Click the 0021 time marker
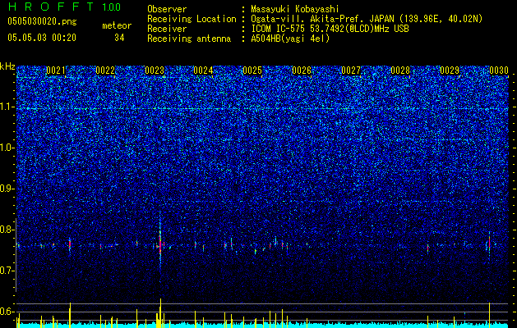This screenshot has height=328, width=517. coord(55,71)
